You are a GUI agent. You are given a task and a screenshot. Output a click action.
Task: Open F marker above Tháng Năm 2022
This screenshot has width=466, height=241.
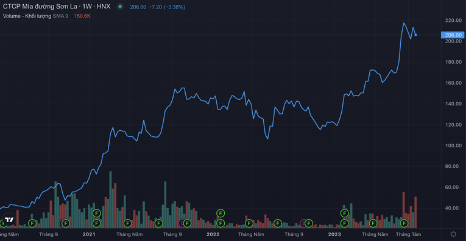(249, 223)
